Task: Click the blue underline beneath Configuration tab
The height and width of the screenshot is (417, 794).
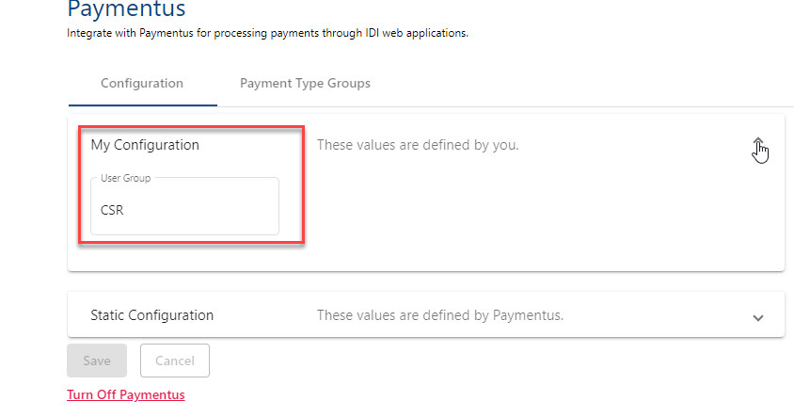Action: tap(142, 105)
